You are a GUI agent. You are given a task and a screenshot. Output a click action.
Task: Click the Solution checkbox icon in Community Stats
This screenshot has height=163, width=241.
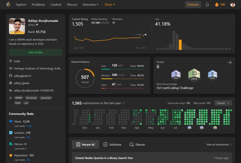point(11,133)
